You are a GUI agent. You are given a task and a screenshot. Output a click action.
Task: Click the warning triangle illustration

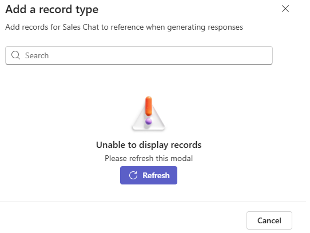click(x=149, y=113)
